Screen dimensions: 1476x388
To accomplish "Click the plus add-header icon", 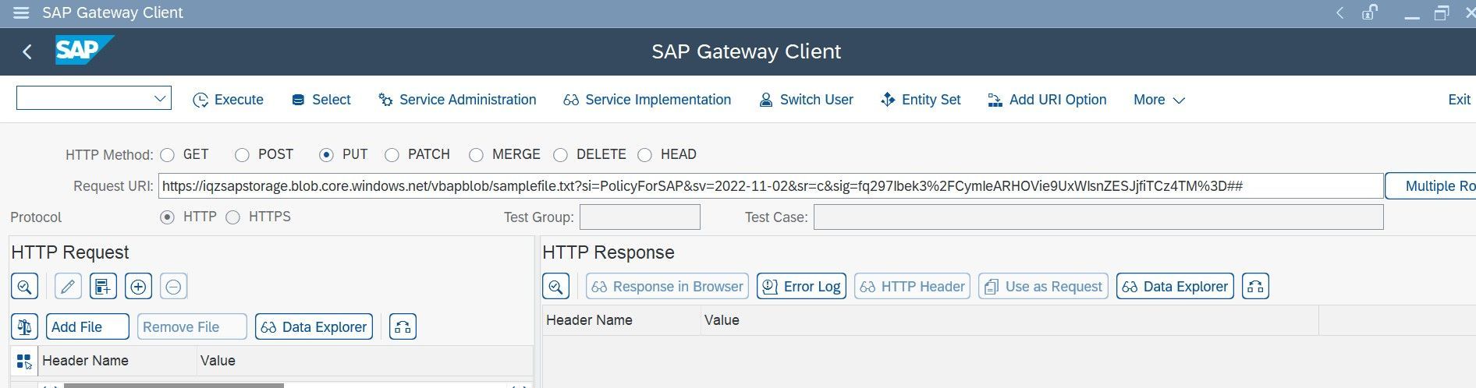I will (x=138, y=287).
